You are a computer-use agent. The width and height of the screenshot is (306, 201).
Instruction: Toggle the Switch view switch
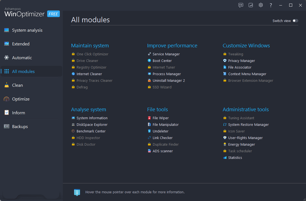click(295, 21)
